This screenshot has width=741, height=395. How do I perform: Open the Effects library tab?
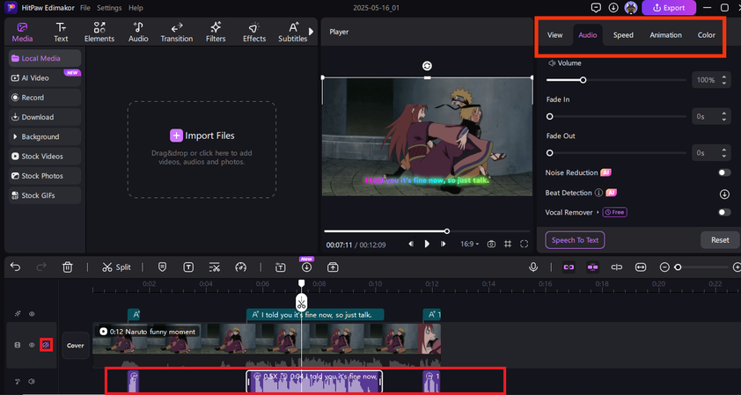coord(254,33)
